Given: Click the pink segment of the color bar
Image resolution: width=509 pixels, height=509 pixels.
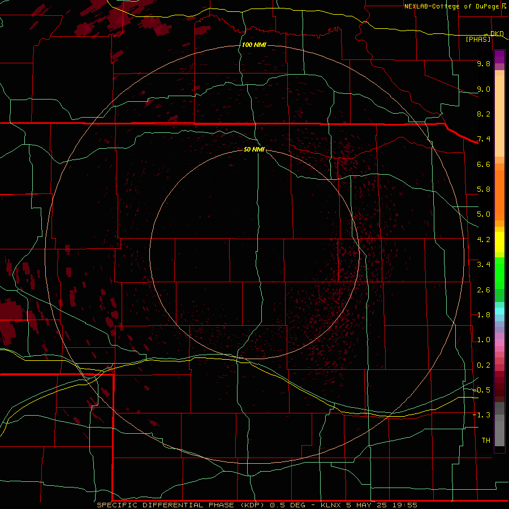Looking at the screenshot, I should click(x=499, y=343).
